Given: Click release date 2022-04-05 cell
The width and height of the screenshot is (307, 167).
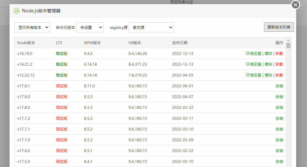Looking at the screenshot, I should click(183, 75).
